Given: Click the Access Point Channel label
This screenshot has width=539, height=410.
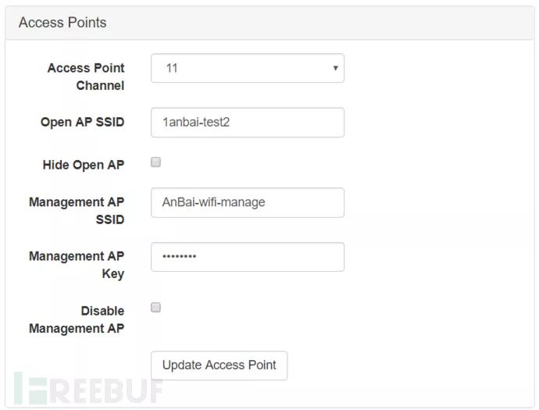Looking at the screenshot, I should [86, 77].
